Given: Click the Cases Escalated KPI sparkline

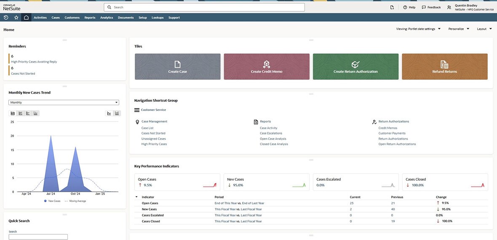Looking at the screenshot, I should [388, 185].
